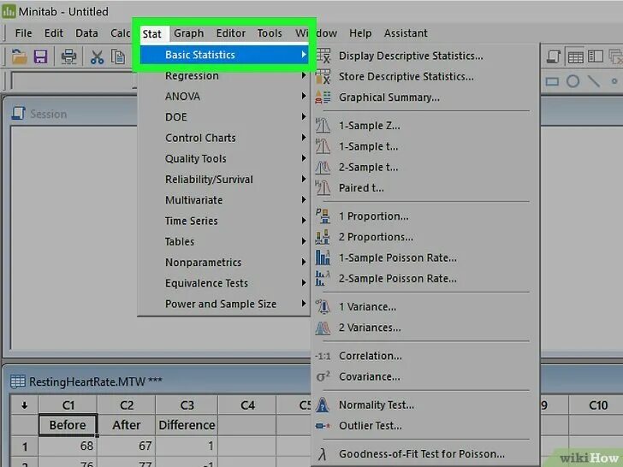623x467 pixels.
Task: Click the Session window scroll icon in toolbar
Action: tap(554, 56)
